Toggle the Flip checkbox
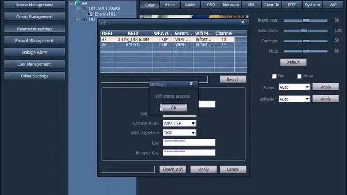The width and height of the screenshot is (347, 195). click(x=274, y=76)
